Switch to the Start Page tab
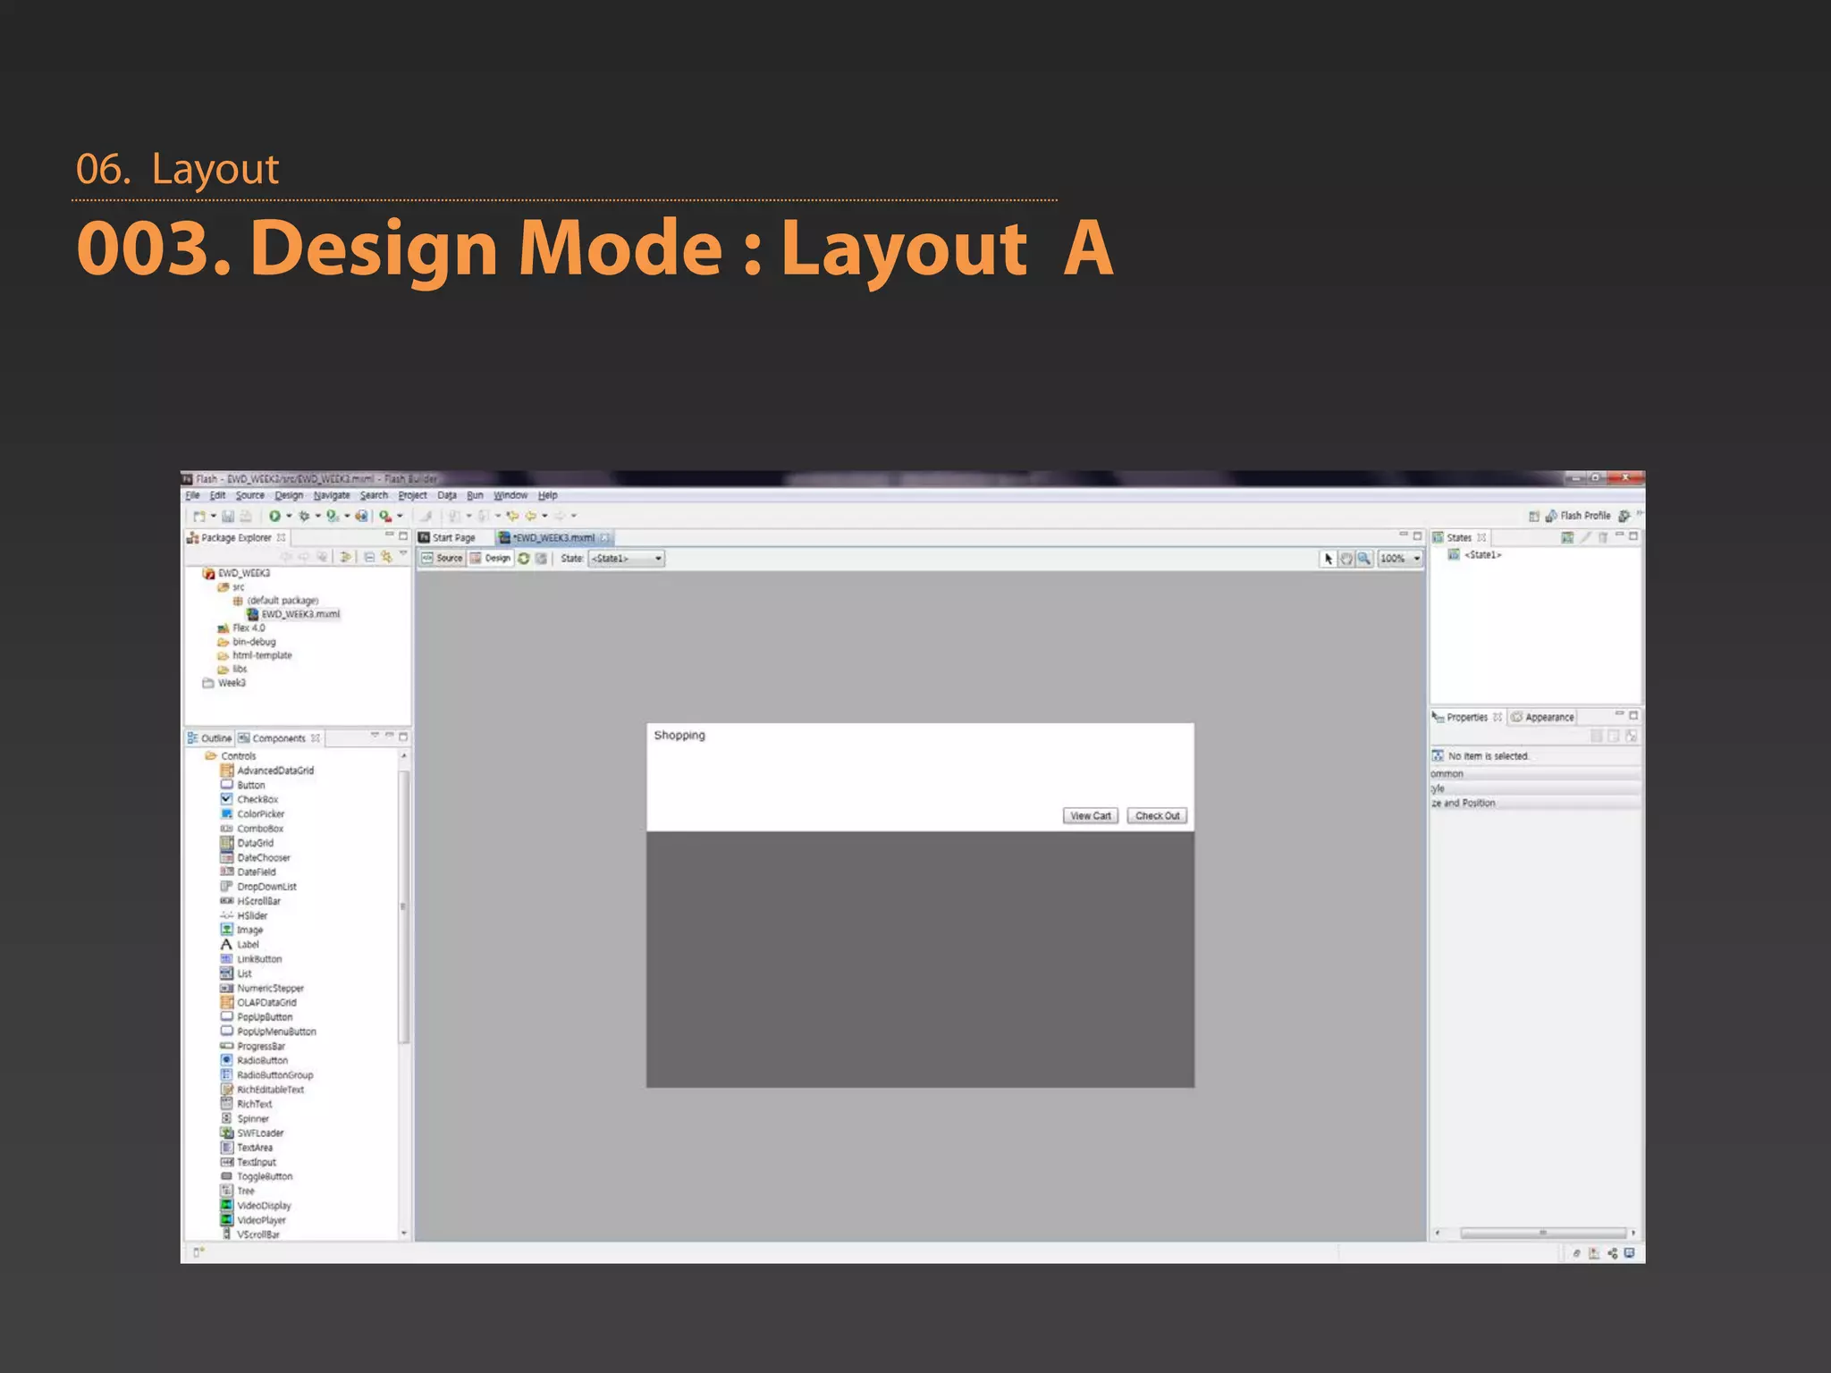Image resolution: width=1831 pixels, height=1373 pixels. pos(448,537)
